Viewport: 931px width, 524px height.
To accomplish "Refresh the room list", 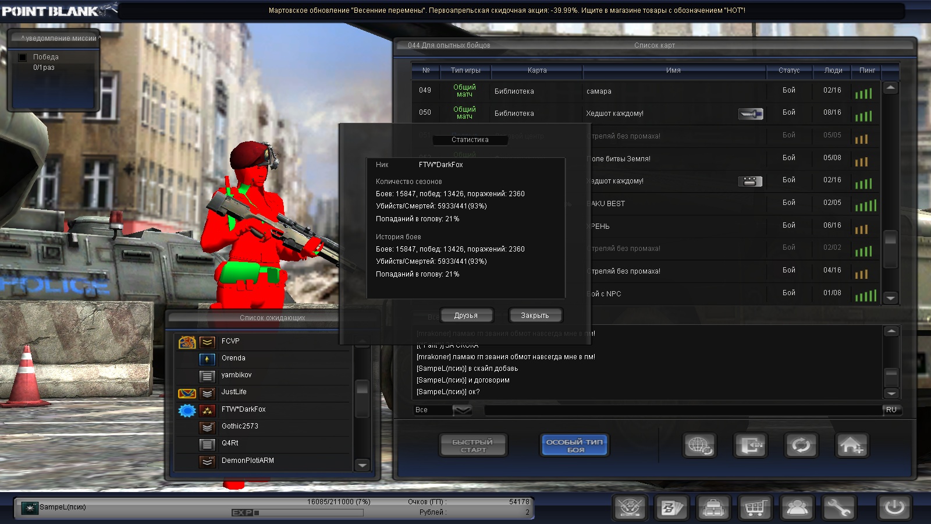I will [801, 446].
